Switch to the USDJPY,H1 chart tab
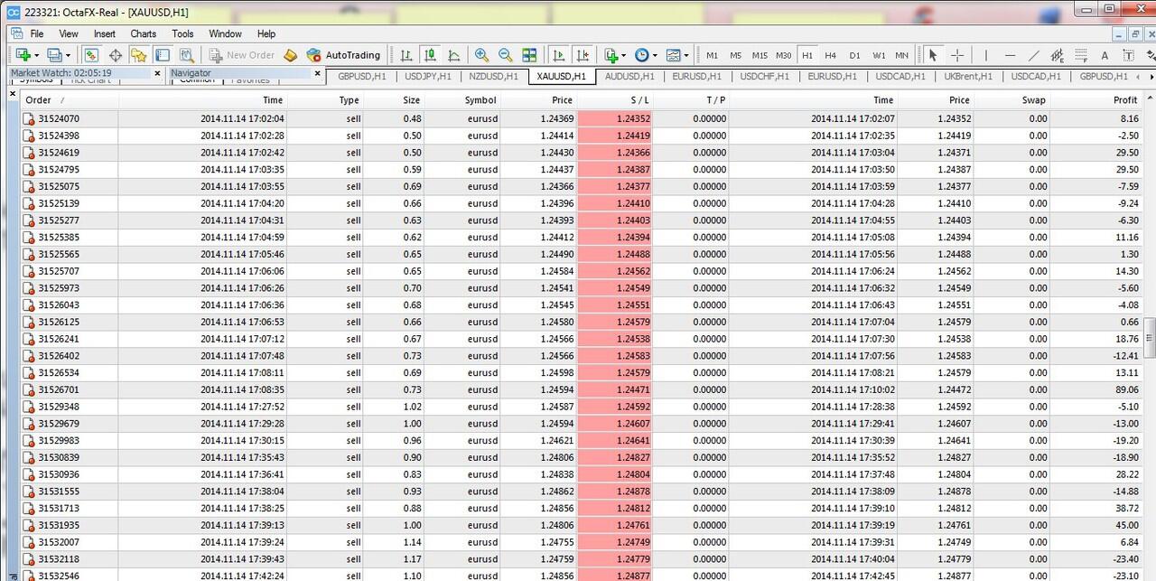Image resolution: width=1156 pixels, height=581 pixels. 428,77
